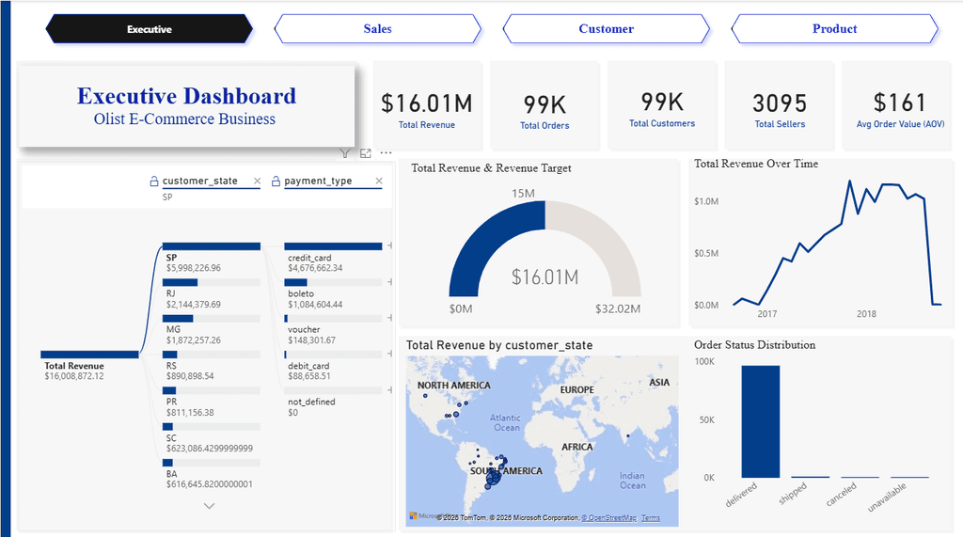Viewport: 963px width, 537px height.
Task: Remove the customer_state level with its X
Action: click(258, 181)
